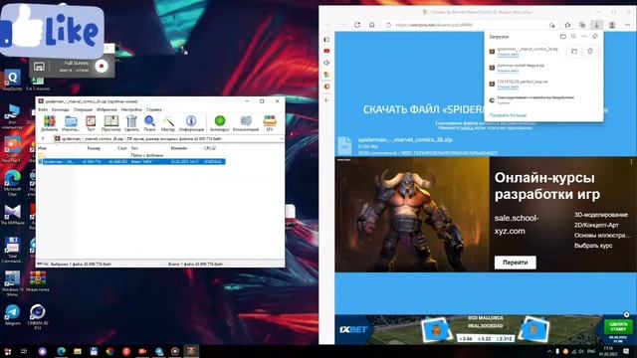Add new tab plus in Edge sidebar

tap(326, 99)
